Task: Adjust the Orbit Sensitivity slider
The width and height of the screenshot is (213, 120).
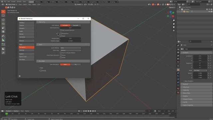Action: click(x=71, y=28)
